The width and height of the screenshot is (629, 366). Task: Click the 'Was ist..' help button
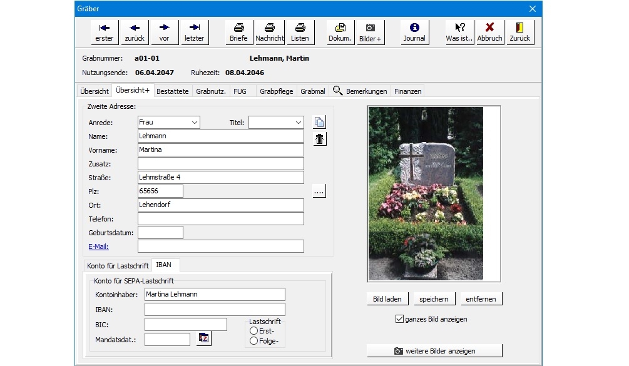tap(459, 33)
